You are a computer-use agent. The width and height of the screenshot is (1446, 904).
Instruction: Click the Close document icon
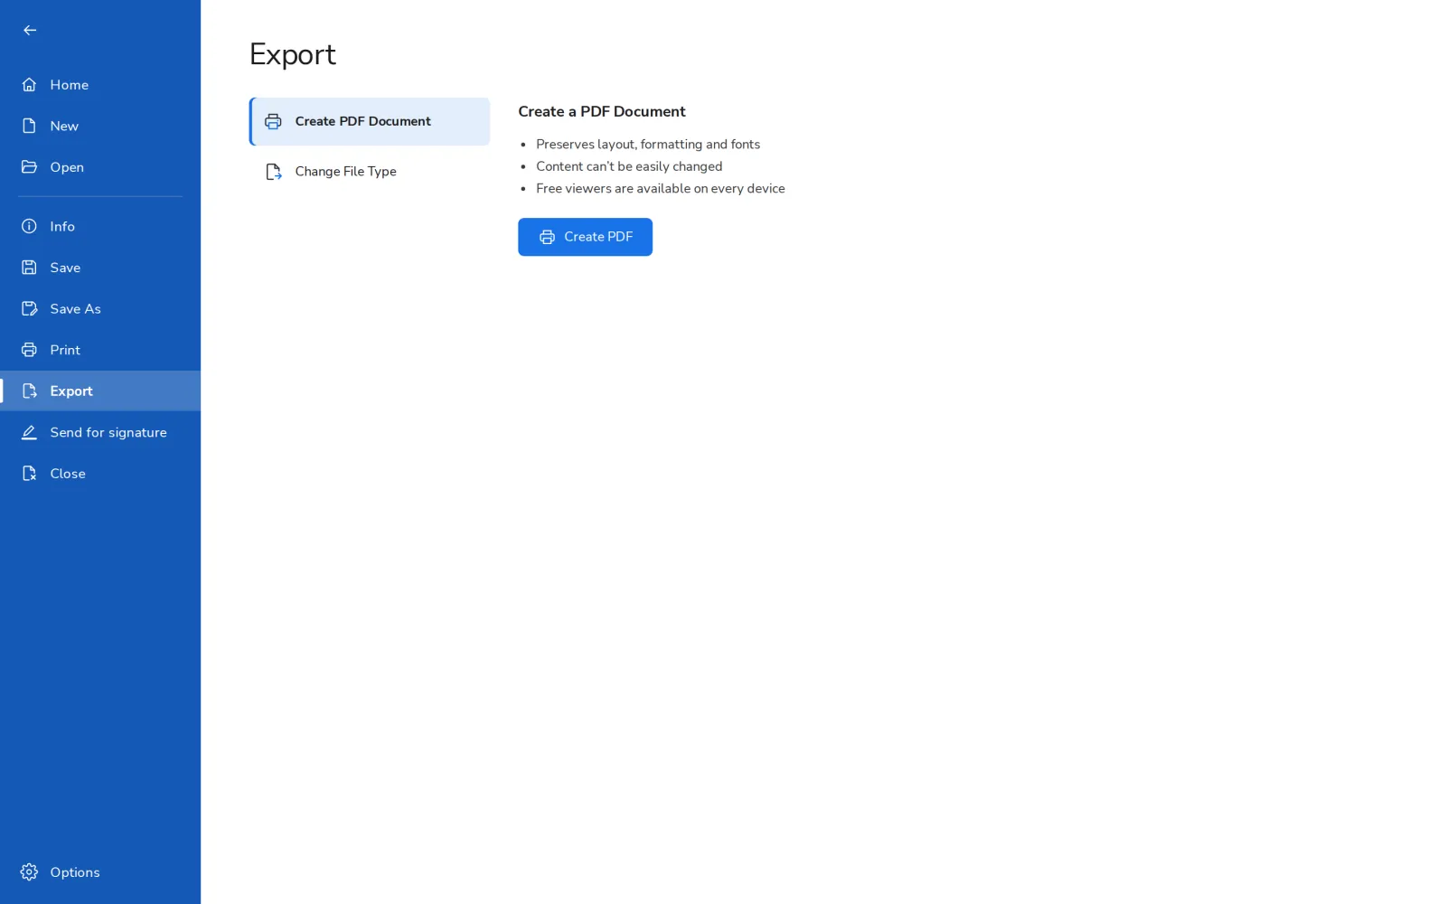(x=29, y=474)
